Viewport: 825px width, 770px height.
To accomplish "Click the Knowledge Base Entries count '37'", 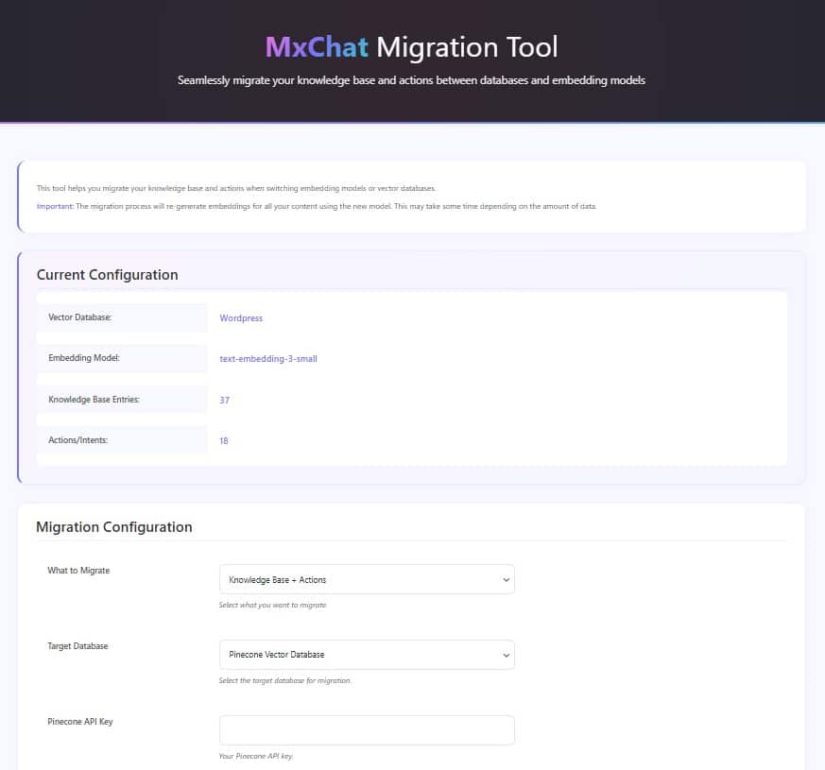I will coord(225,401).
